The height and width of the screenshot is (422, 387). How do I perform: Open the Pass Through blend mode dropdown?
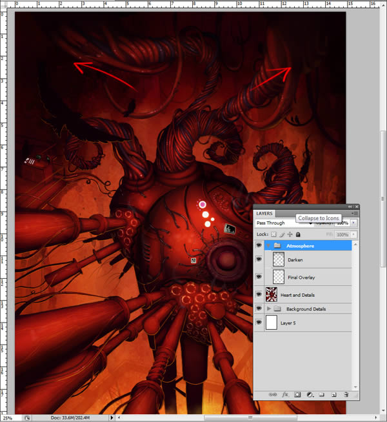tap(283, 223)
